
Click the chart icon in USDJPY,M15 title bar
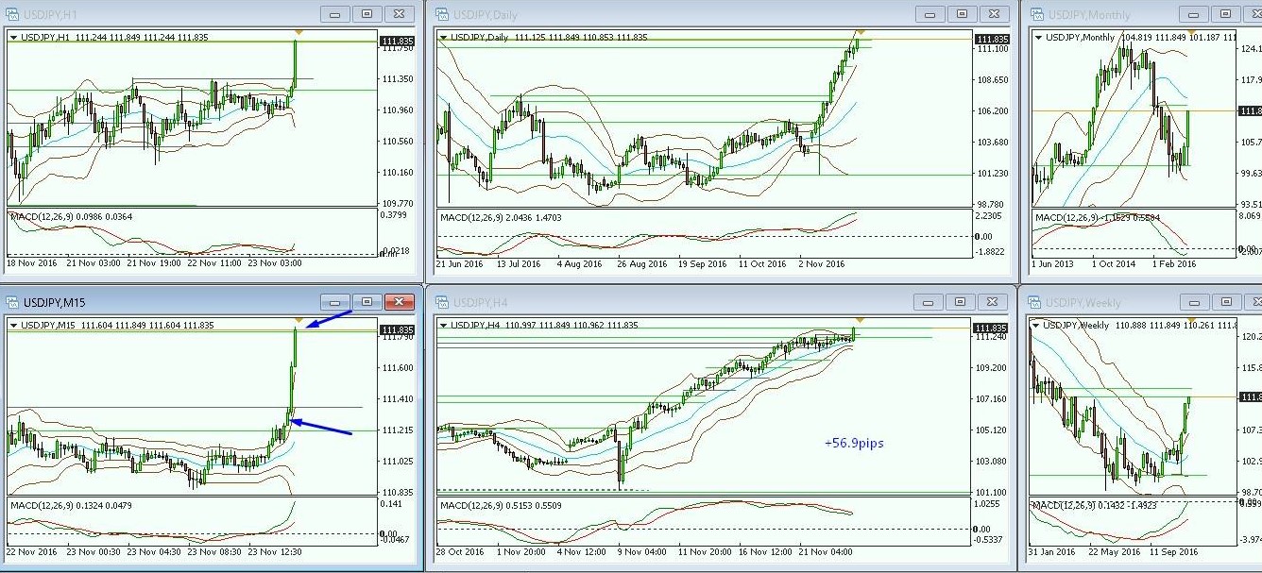coord(11,302)
